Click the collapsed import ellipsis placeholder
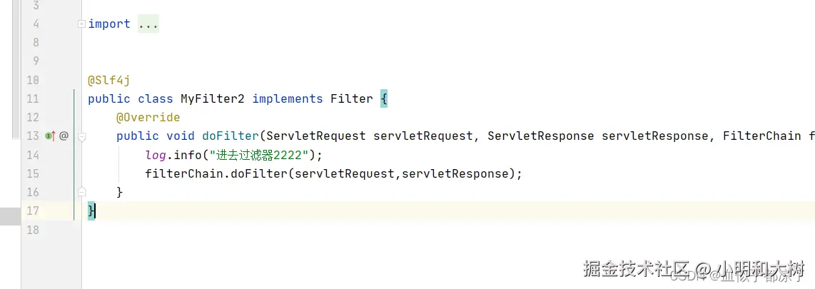The height and width of the screenshot is (289, 815). click(148, 24)
